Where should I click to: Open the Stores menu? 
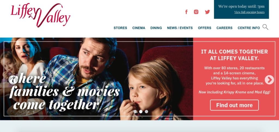click(x=120, y=28)
